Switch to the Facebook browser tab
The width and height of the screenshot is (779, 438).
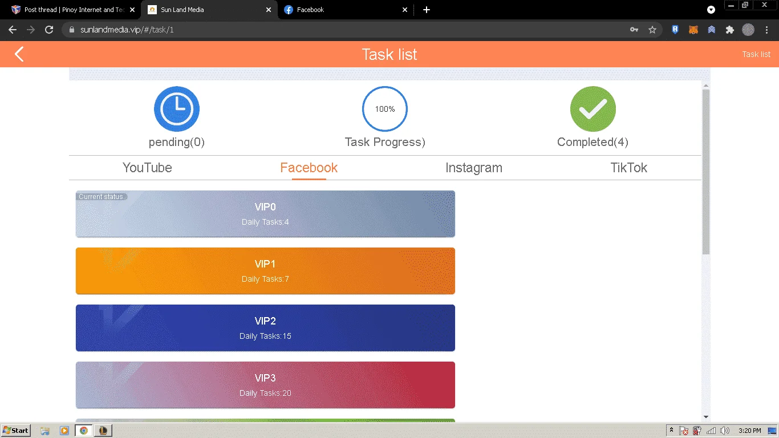(345, 10)
